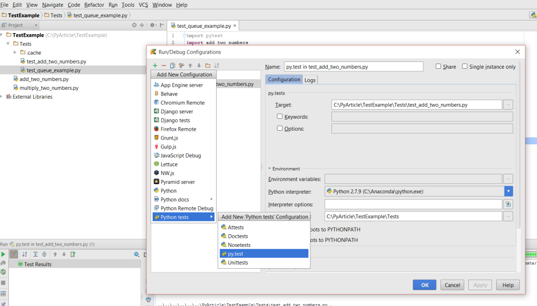Click the Copy Configuration icon in dialog toolbar
Viewport: 537px width, 306px height.
coord(173,66)
